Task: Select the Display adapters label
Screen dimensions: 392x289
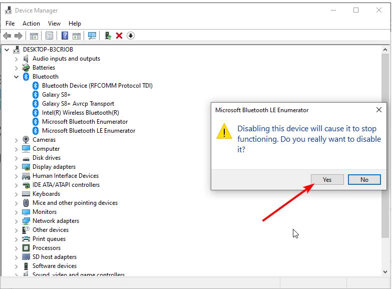Action: 54,167
